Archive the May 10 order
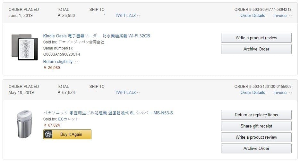Screen dimensions: 300x162 pyautogui.click(x=256, y=149)
